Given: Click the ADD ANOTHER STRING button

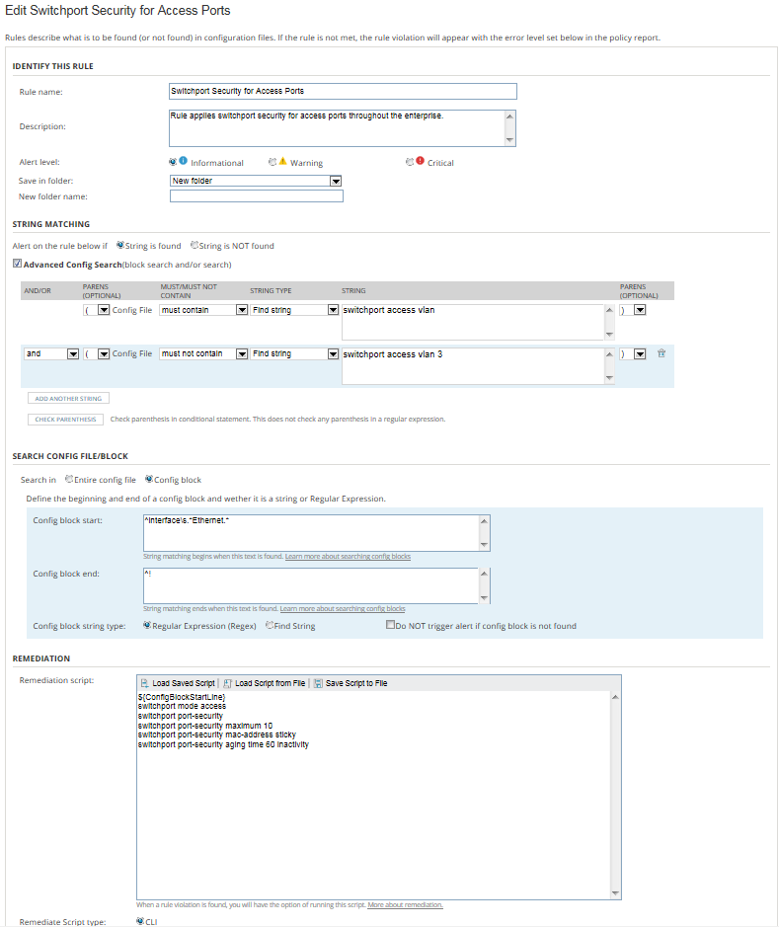Looking at the screenshot, I should click(x=68, y=399).
